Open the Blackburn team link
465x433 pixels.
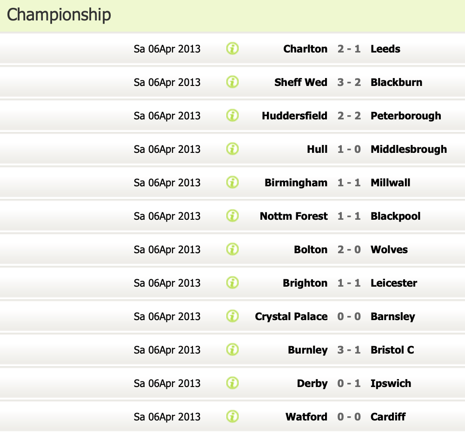(x=396, y=82)
